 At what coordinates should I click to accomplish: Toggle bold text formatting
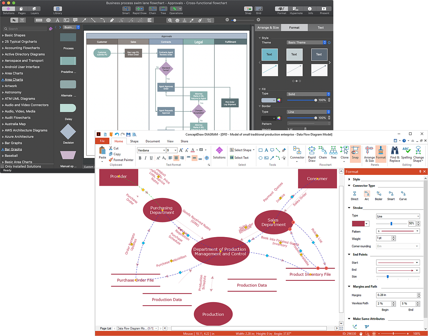coord(140,158)
